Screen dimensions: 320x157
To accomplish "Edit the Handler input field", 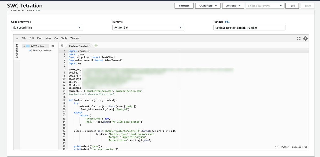I will pyautogui.click(x=249, y=27).
